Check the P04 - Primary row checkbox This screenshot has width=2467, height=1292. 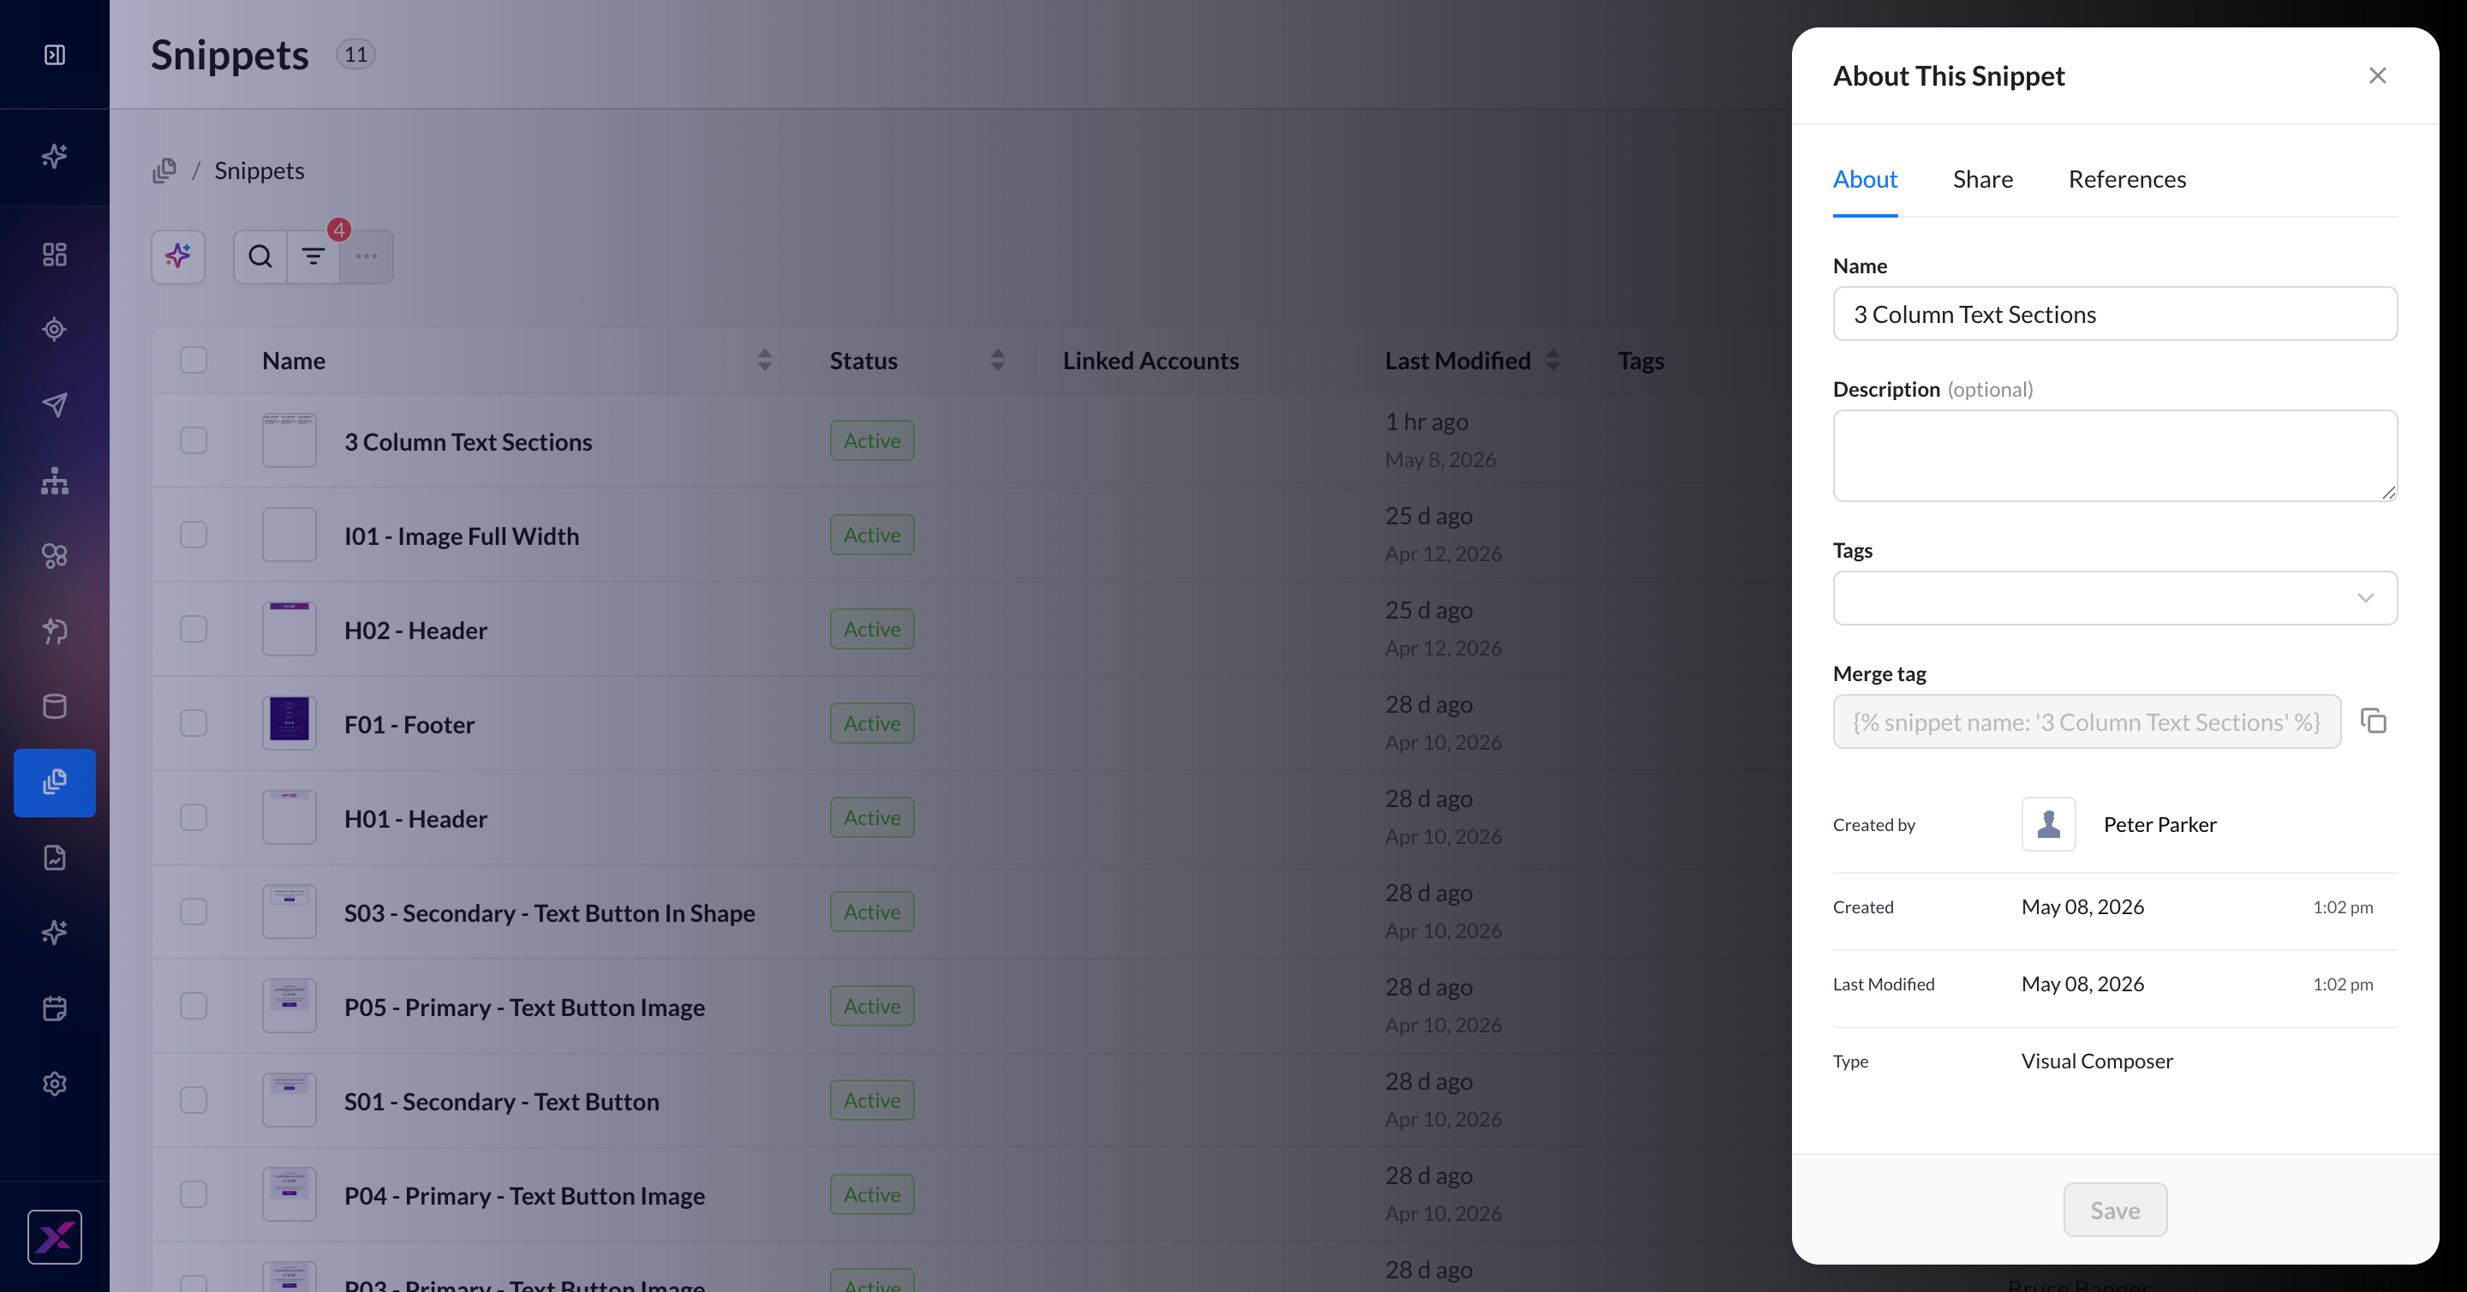click(x=194, y=1194)
